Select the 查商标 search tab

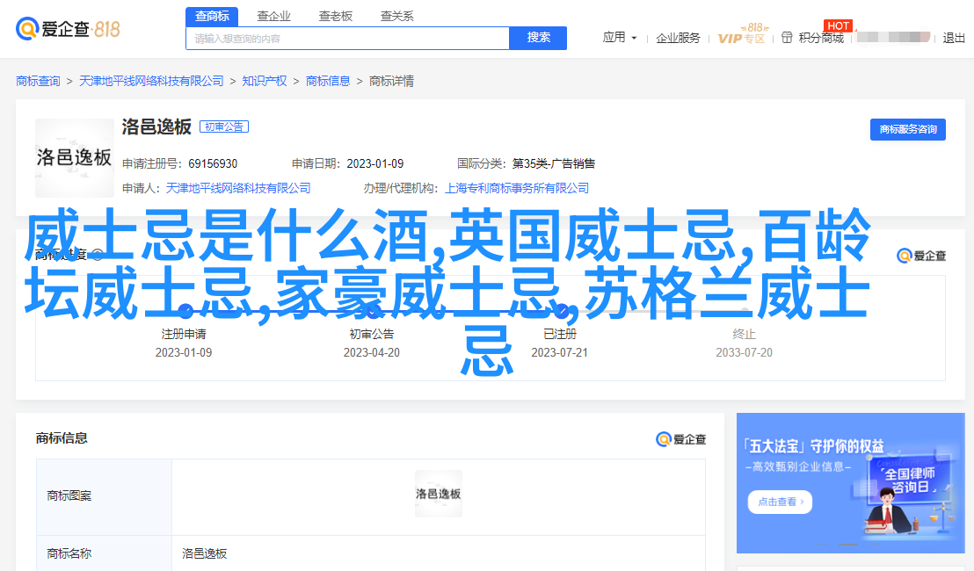[x=212, y=16]
